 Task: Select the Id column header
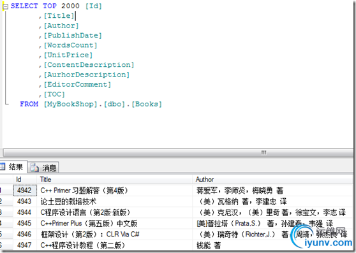[x=25, y=180]
